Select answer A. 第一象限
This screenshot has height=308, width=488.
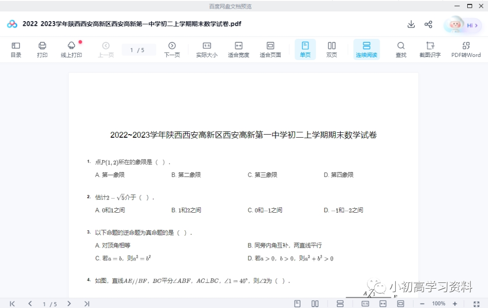[110, 175]
